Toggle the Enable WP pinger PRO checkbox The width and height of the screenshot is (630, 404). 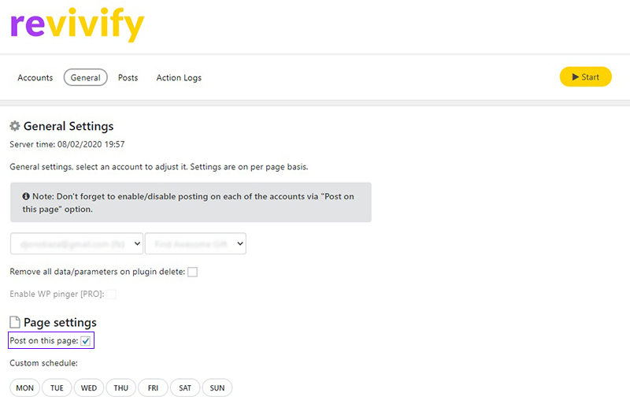(111, 295)
